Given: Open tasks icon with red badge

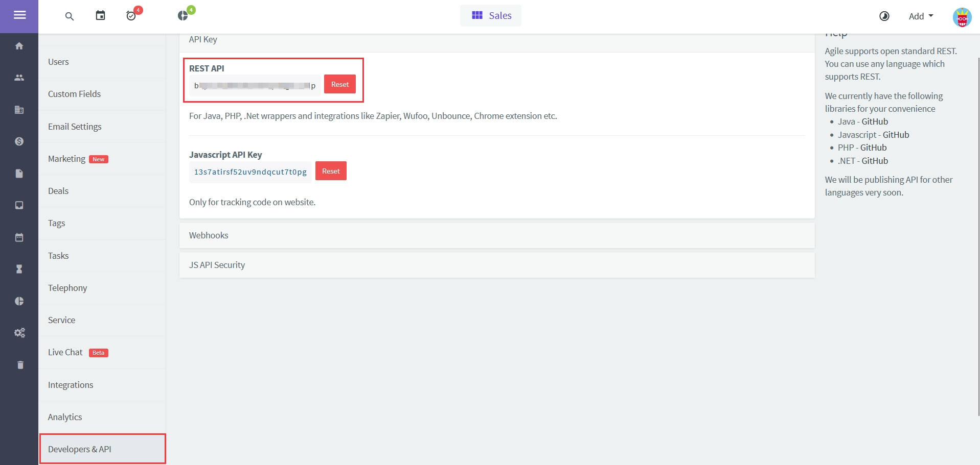Looking at the screenshot, I should coord(131,16).
